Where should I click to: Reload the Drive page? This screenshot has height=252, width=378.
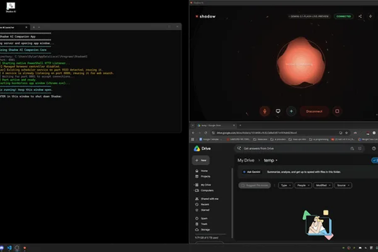(205, 133)
